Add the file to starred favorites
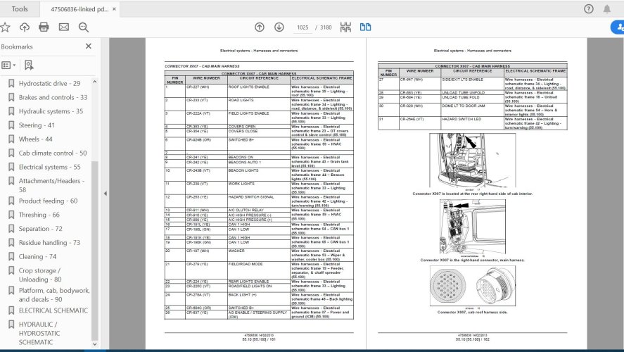Screen dimensions: 624x352 pos(5,27)
